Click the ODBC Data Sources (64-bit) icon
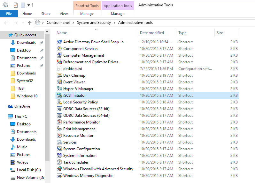Image resolution: width=255 pixels, height=183 pixels. [59, 115]
